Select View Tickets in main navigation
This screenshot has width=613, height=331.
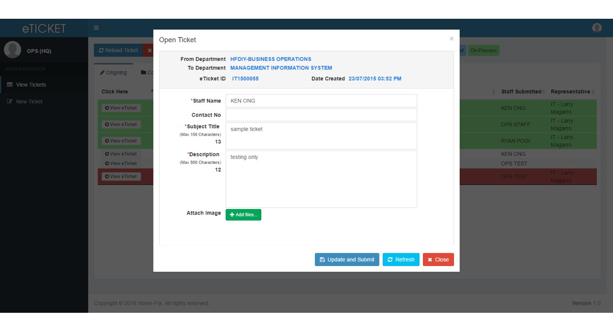click(28, 84)
